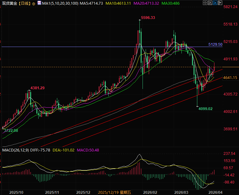Click the 2026/03 date axis label
The width and height of the screenshot is (239, 195).
(181, 193)
